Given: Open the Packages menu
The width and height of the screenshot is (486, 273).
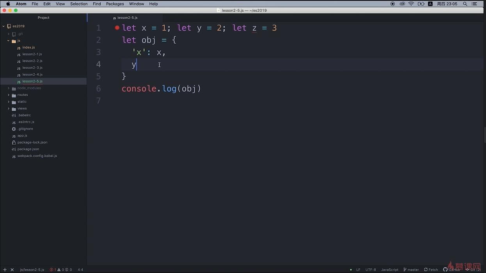Looking at the screenshot, I should click(115, 4).
